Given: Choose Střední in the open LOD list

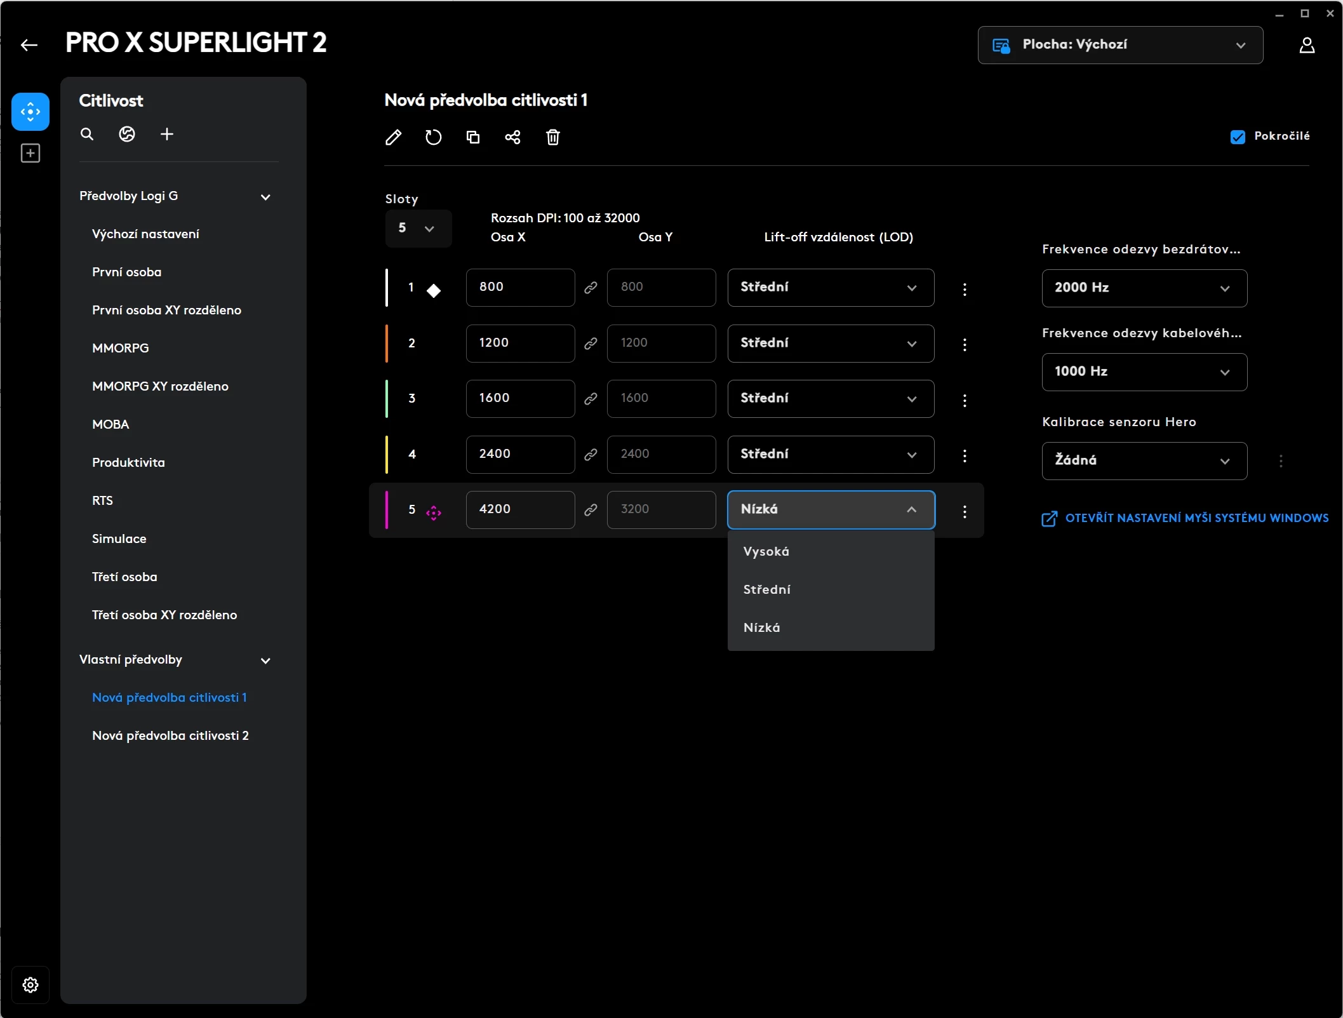Looking at the screenshot, I should pos(831,590).
